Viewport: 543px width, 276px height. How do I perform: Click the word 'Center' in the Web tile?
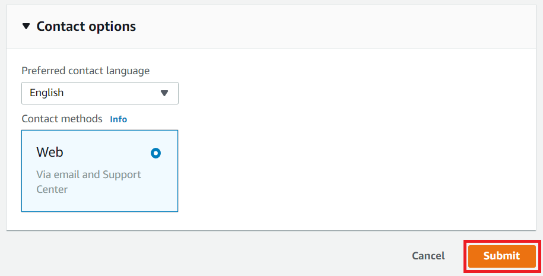pos(52,189)
